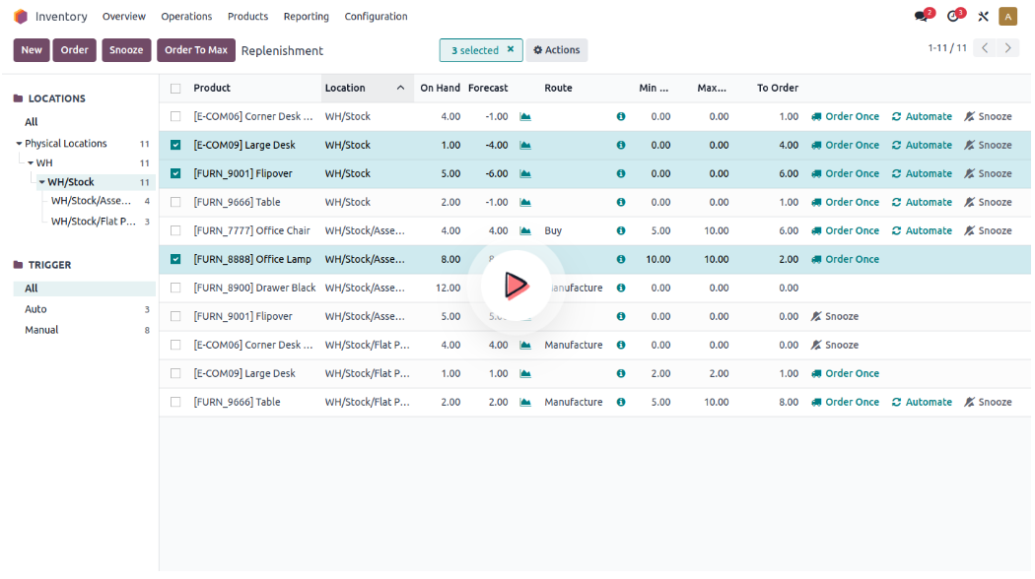Show forecast graph for E-COM09 Large Desk Flat P row
This screenshot has height=579, width=1035.
click(x=525, y=374)
